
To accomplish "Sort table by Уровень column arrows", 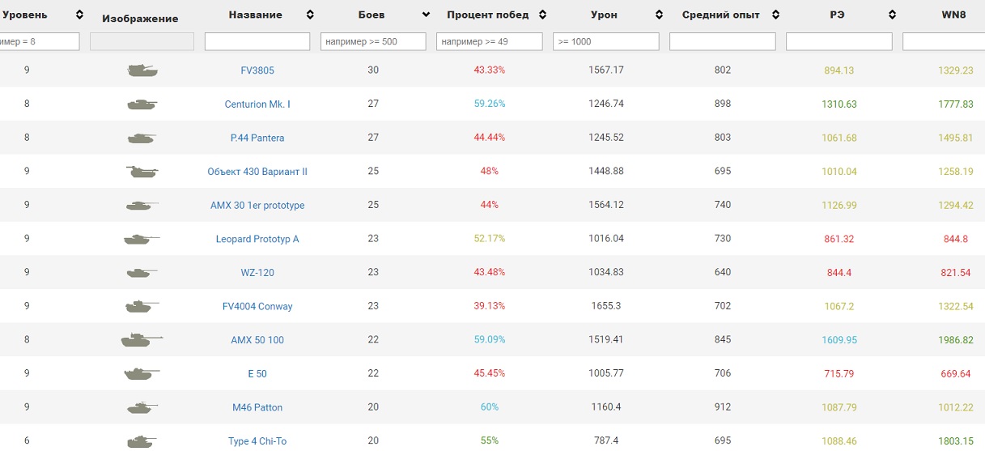I will pyautogui.click(x=79, y=15).
